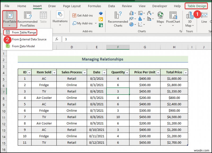Click the fx insert function icon
This screenshot has width=212, height=153.
(x=57, y=39)
